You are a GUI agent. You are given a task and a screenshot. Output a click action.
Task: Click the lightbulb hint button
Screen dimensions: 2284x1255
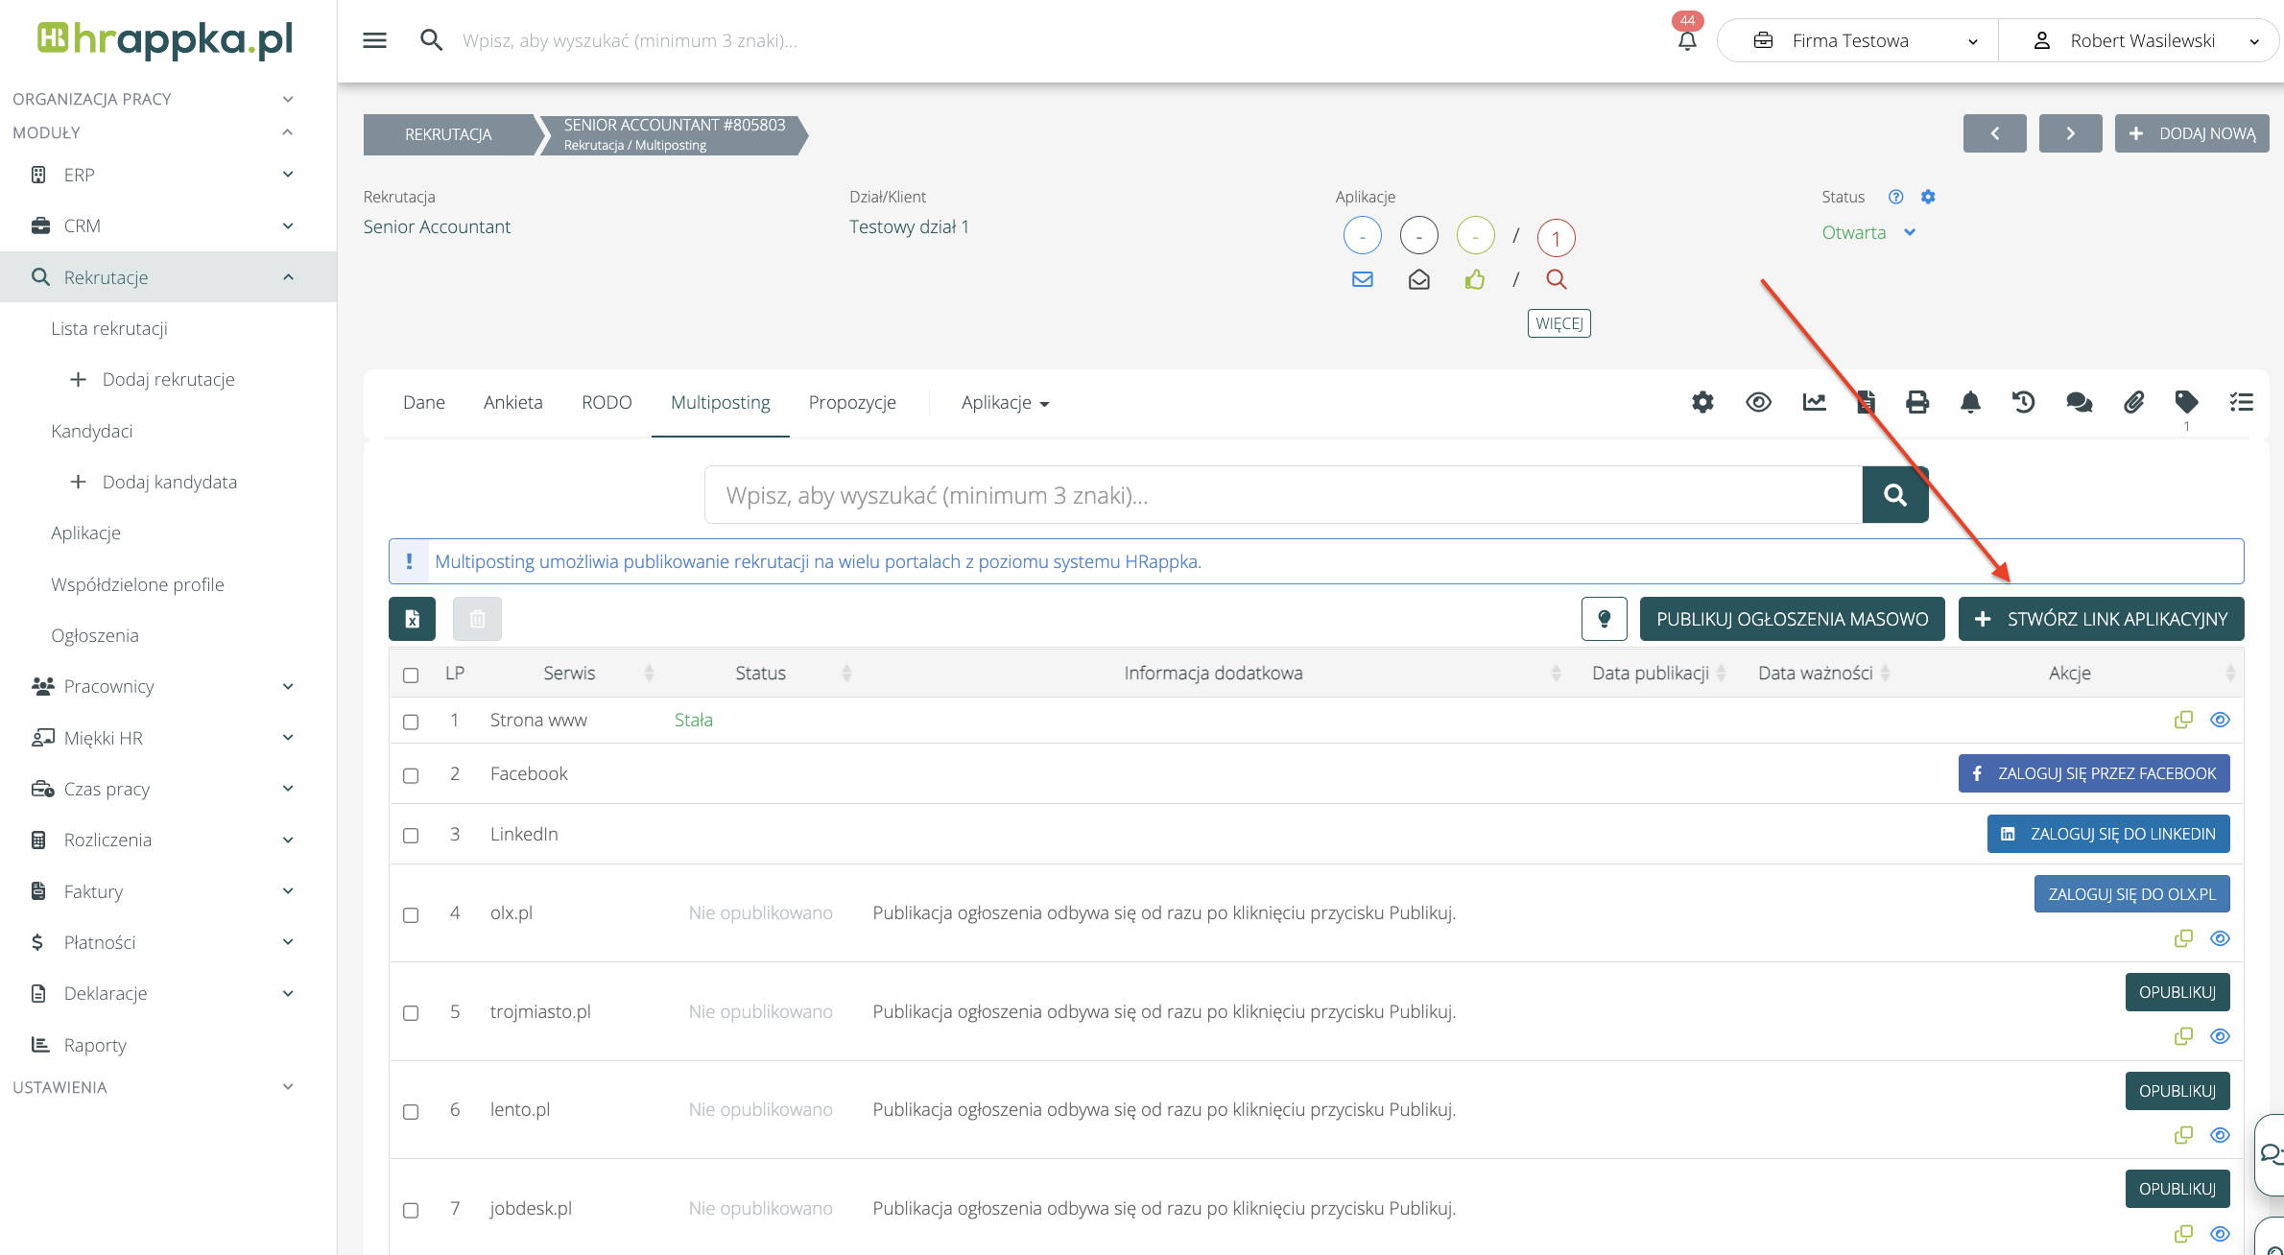[x=1604, y=619]
